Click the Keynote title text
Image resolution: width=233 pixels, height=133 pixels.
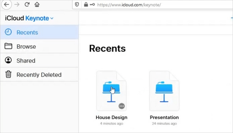[37, 18]
